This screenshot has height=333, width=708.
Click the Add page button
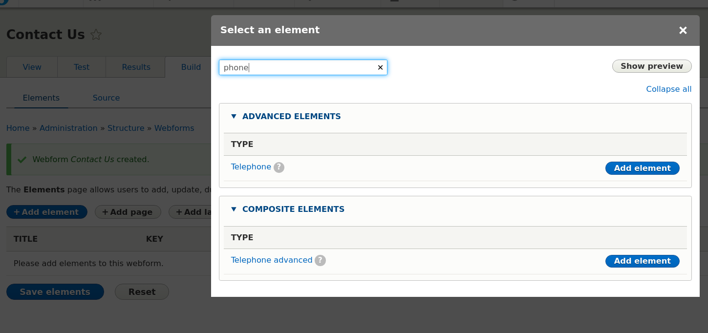pos(128,212)
